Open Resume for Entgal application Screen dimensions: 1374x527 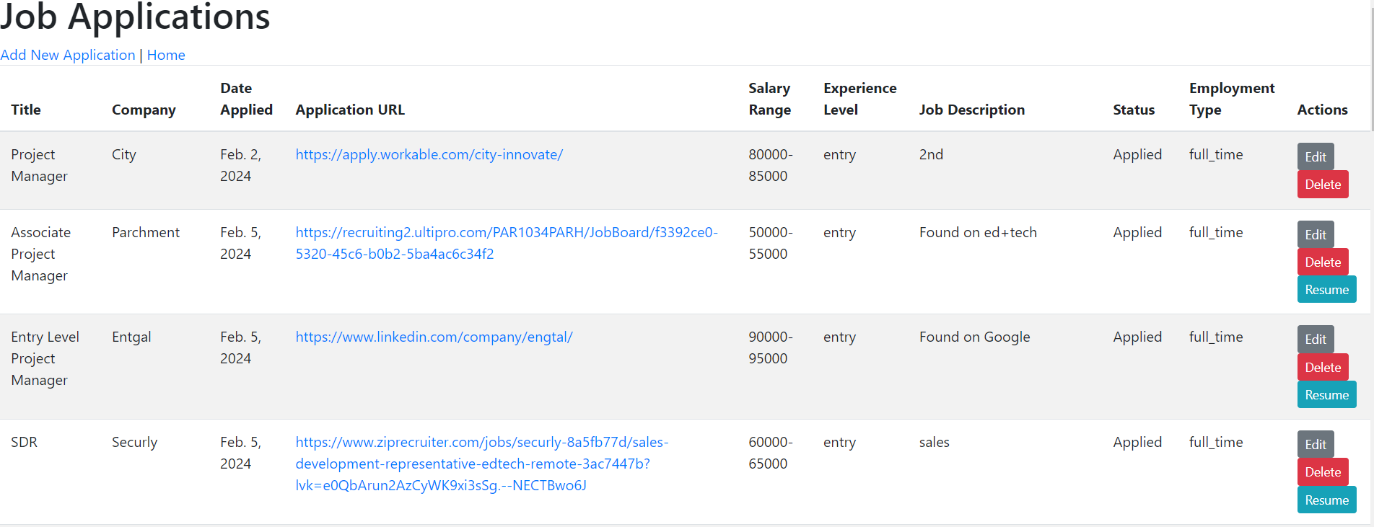[1326, 395]
